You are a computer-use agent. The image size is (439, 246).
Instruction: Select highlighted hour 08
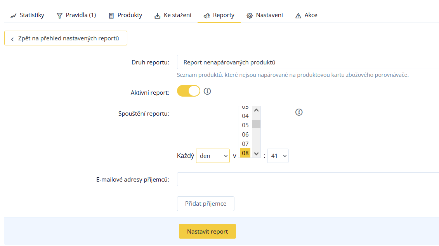point(245,153)
